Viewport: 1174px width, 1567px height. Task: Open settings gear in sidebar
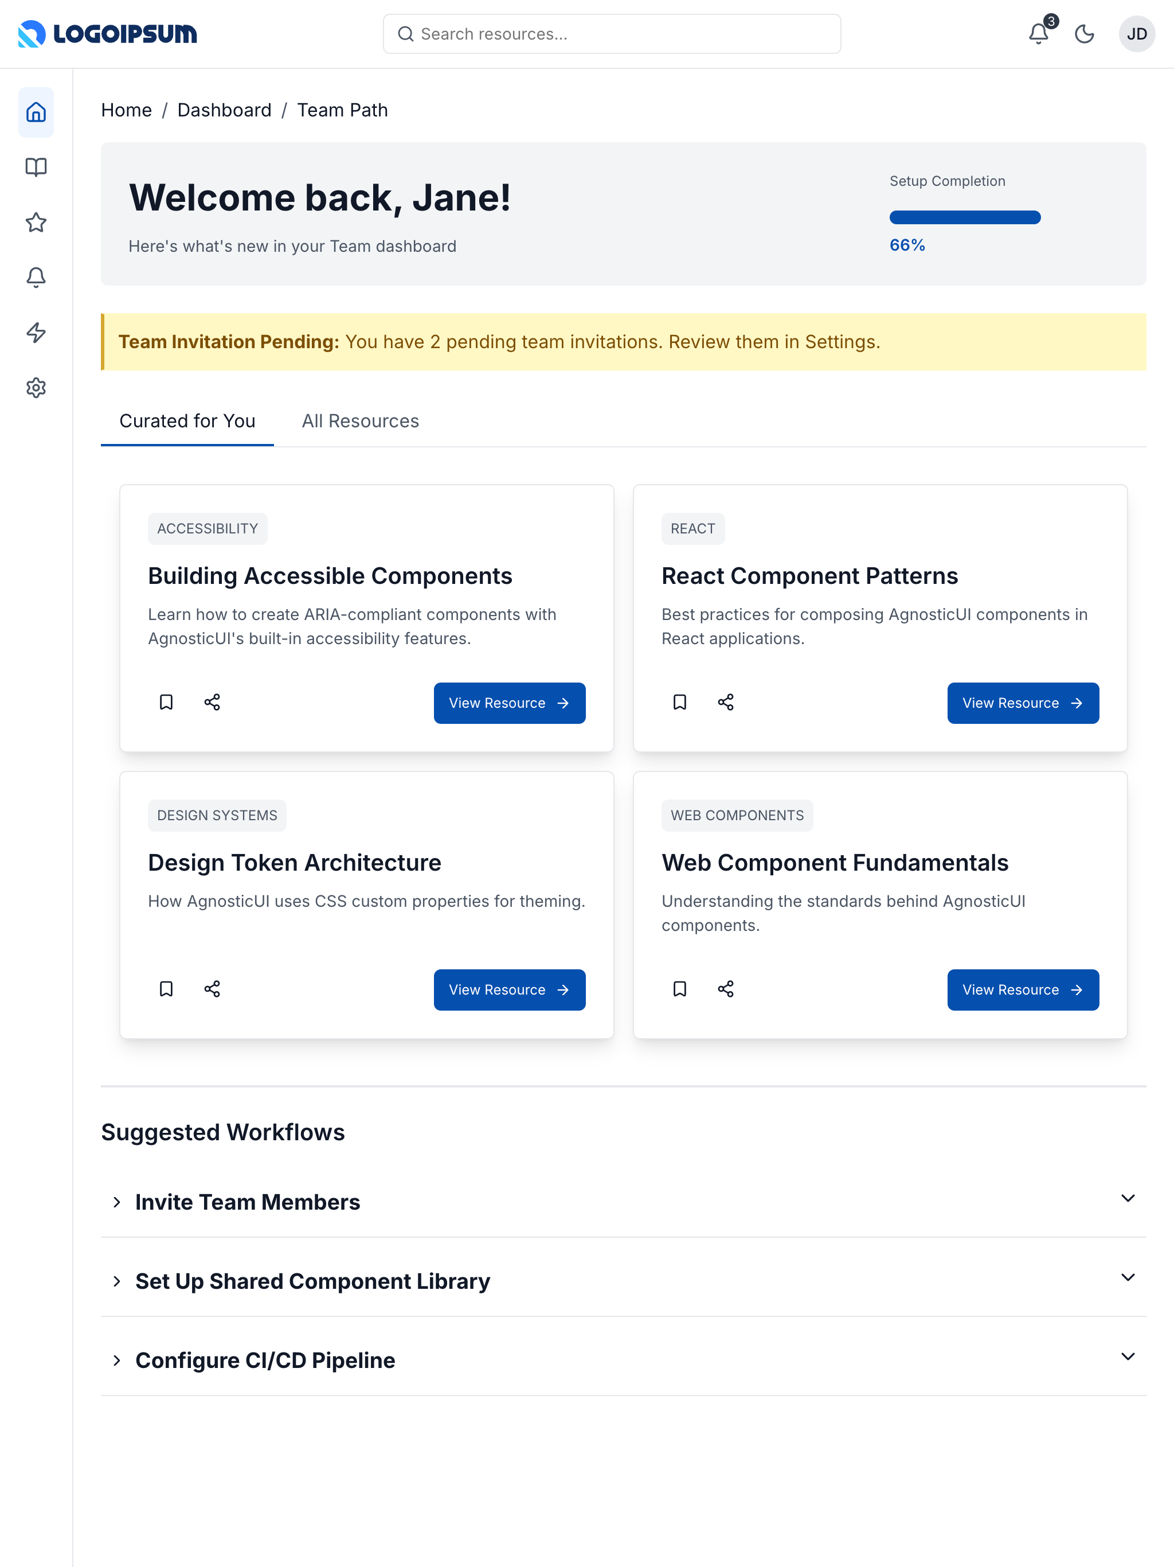(x=36, y=388)
